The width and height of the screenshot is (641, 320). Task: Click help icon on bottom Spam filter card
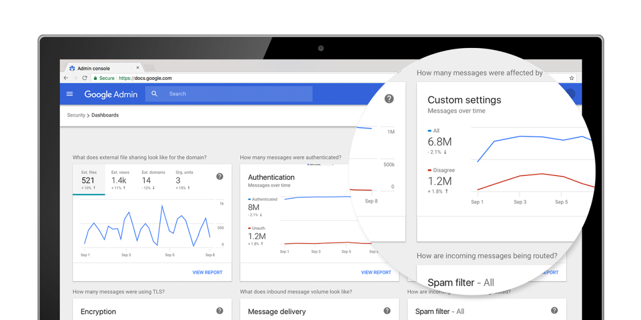coord(554,310)
